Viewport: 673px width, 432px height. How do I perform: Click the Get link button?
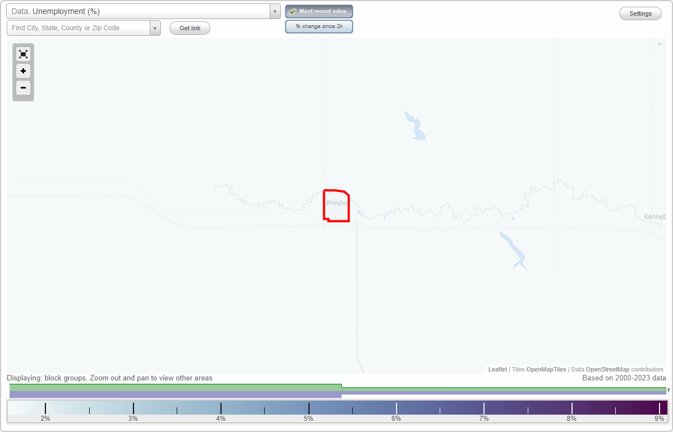[190, 27]
